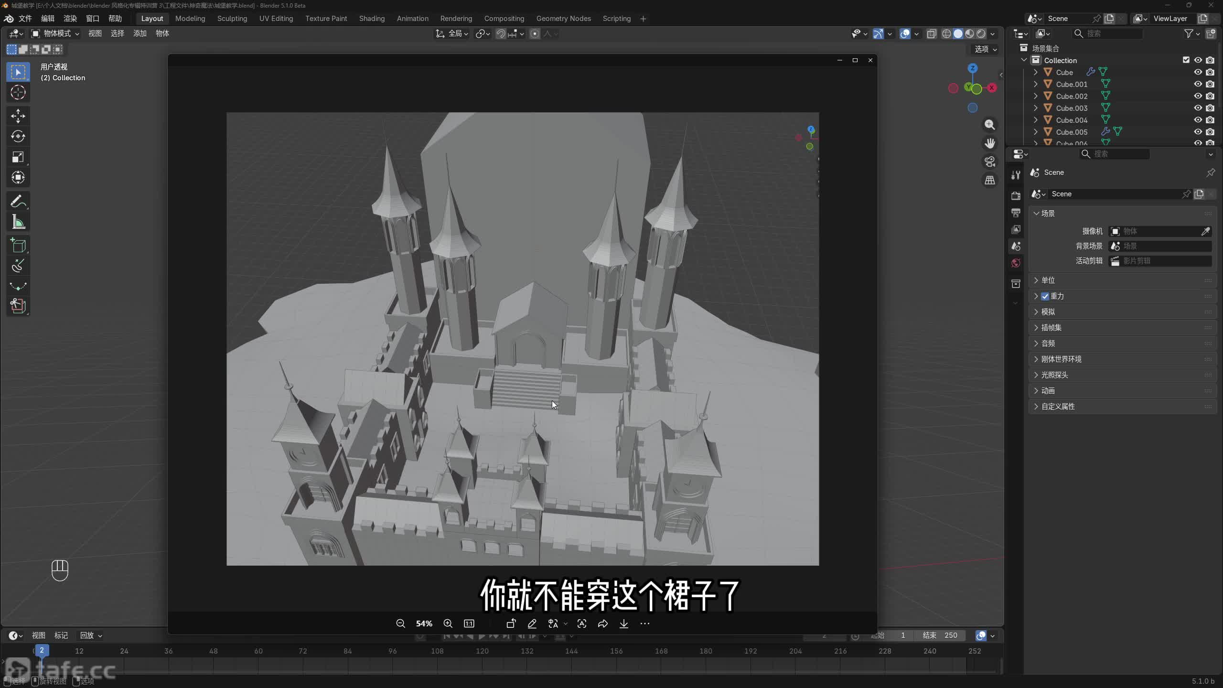Switch to the Sculpting workspace tab

[x=232, y=19]
